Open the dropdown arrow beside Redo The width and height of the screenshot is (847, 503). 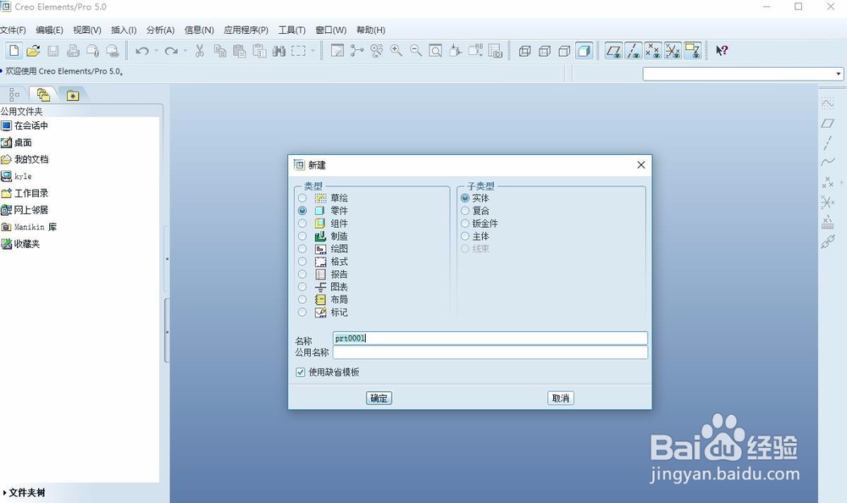pos(185,51)
